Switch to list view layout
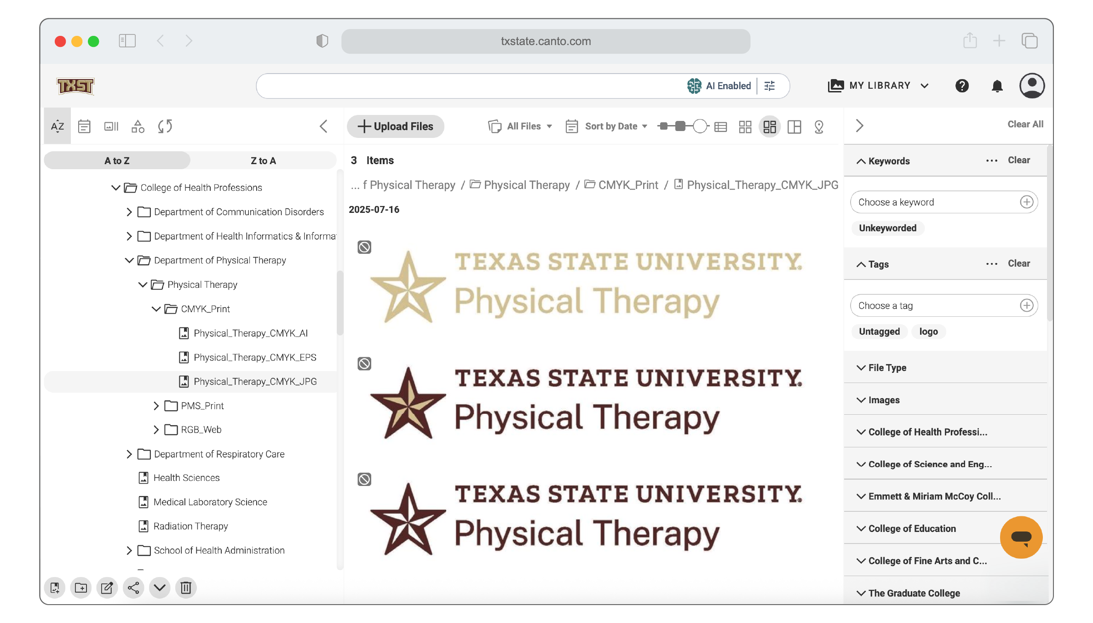Viewport: 1093px width, 623px height. 720,126
